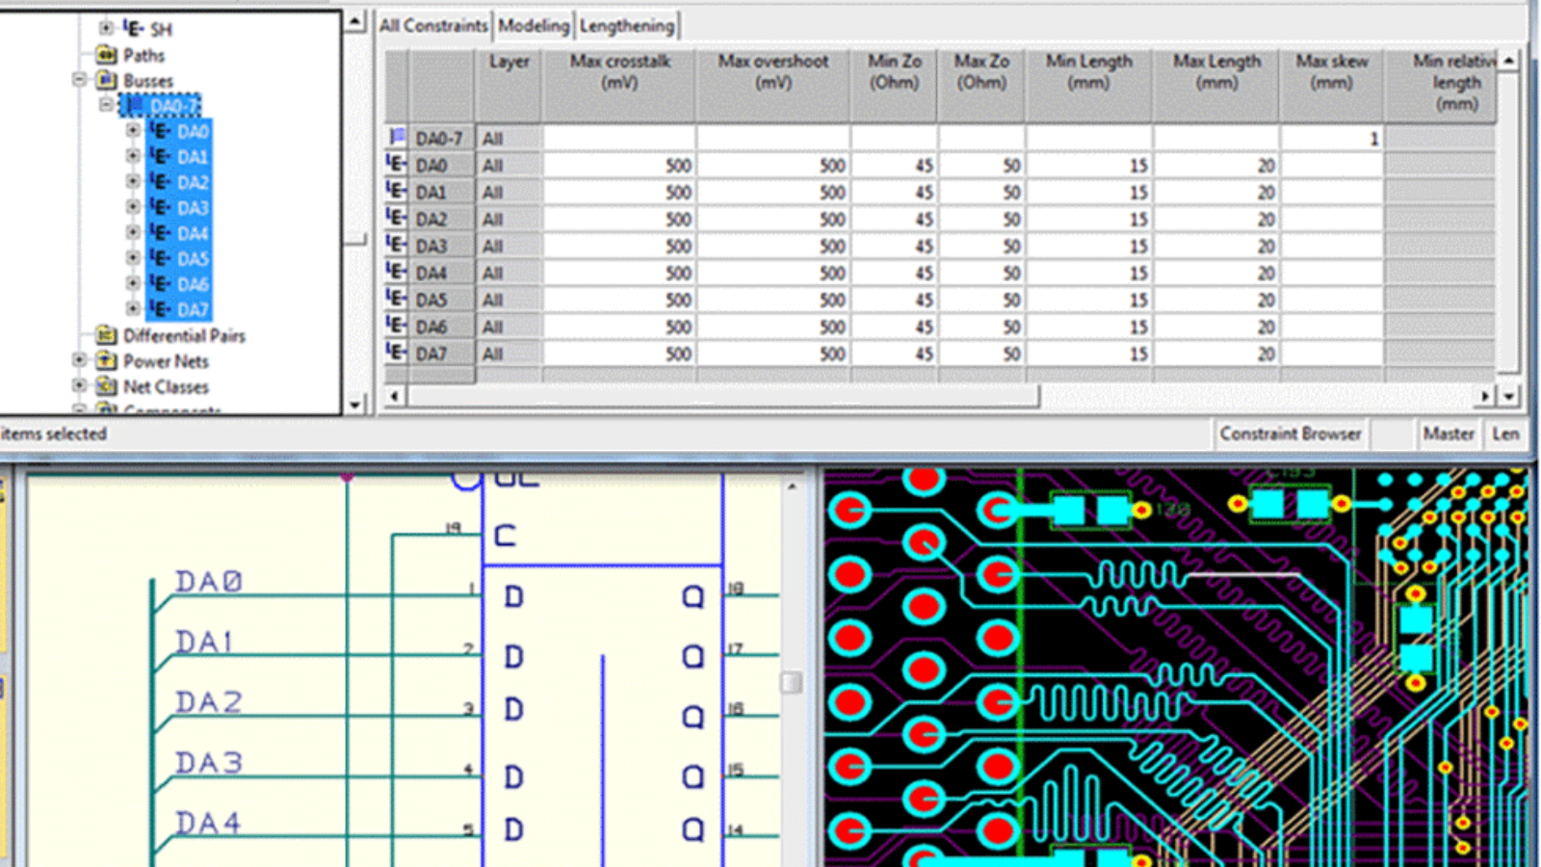Image resolution: width=1541 pixels, height=867 pixels.
Task: Open the Modeling tab
Action: tap(534, 26)
